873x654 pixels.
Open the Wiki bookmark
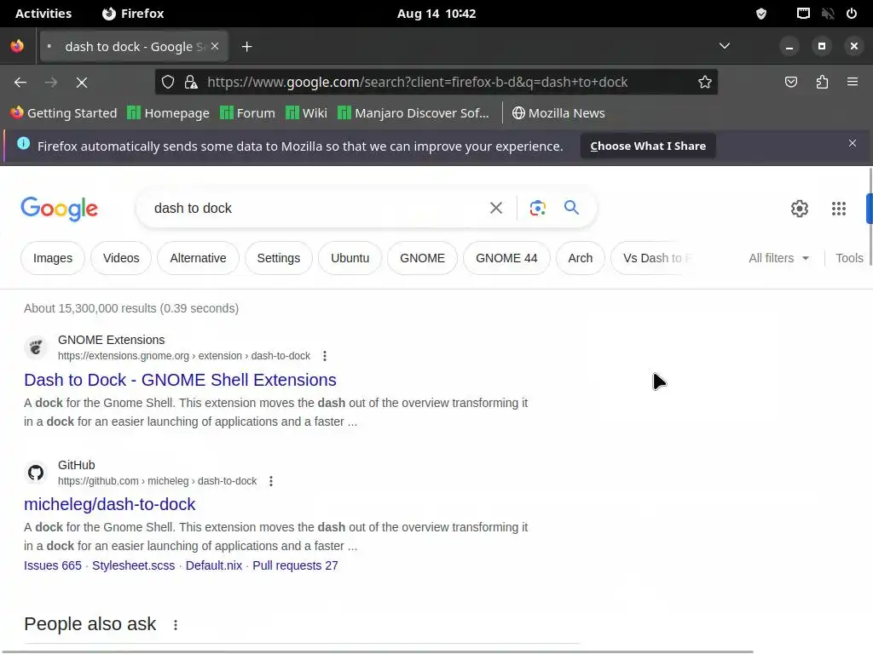point(306,113)
